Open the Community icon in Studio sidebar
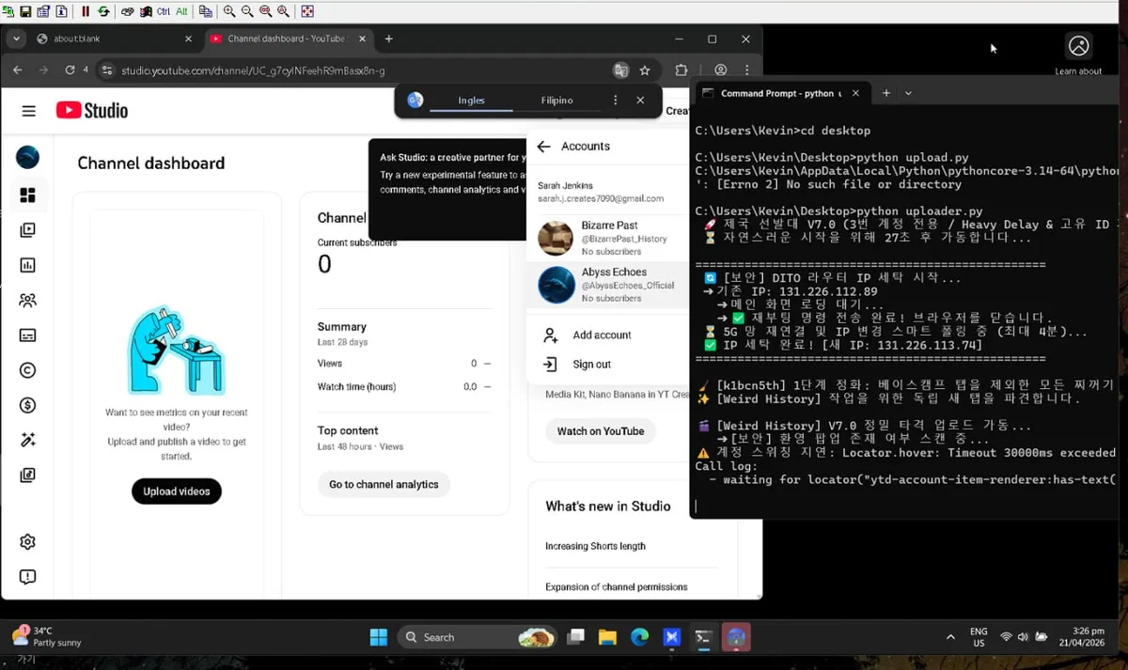This screenshot has width=1128, height=670. click(x=27, y=301)
